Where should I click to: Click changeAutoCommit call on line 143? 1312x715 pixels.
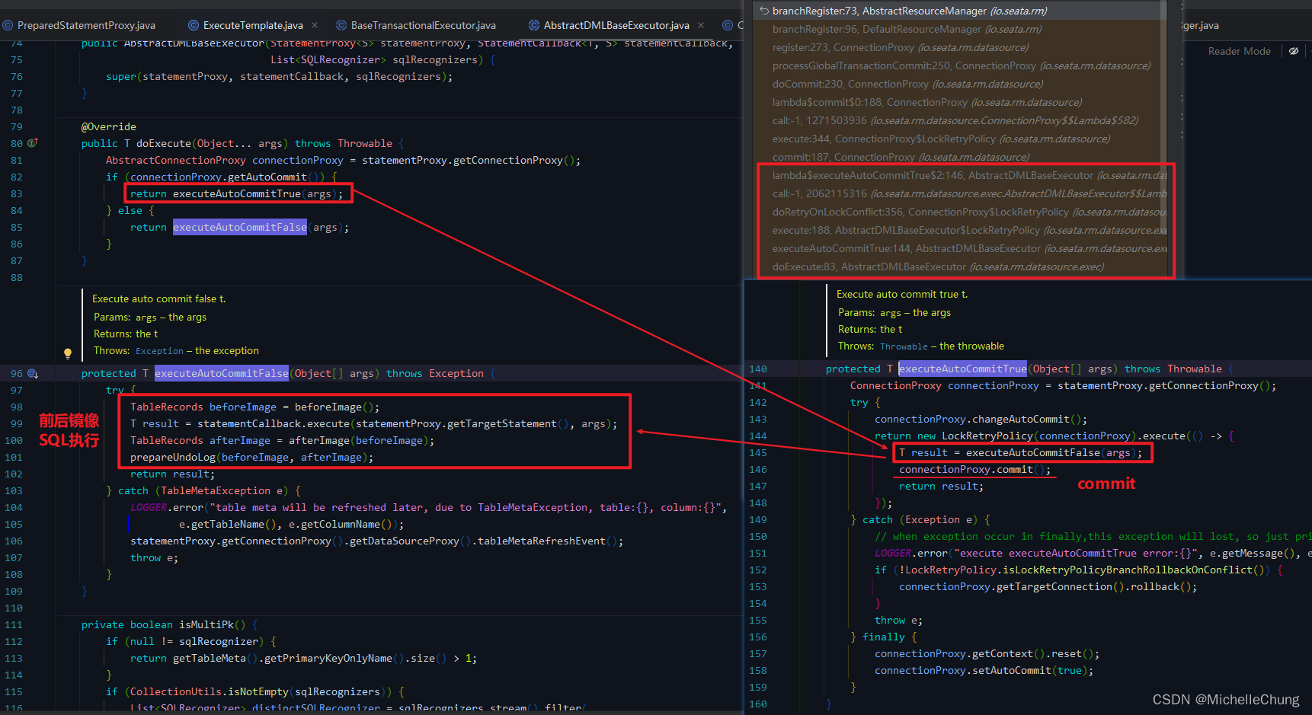coord(1021,419)
